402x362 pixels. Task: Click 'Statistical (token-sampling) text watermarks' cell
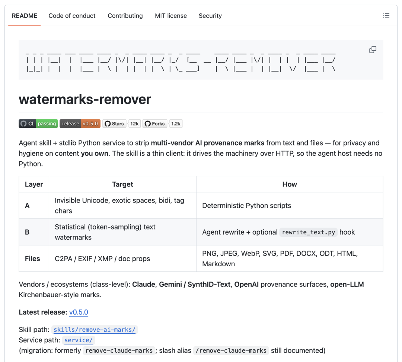click(x=122, y=232)
